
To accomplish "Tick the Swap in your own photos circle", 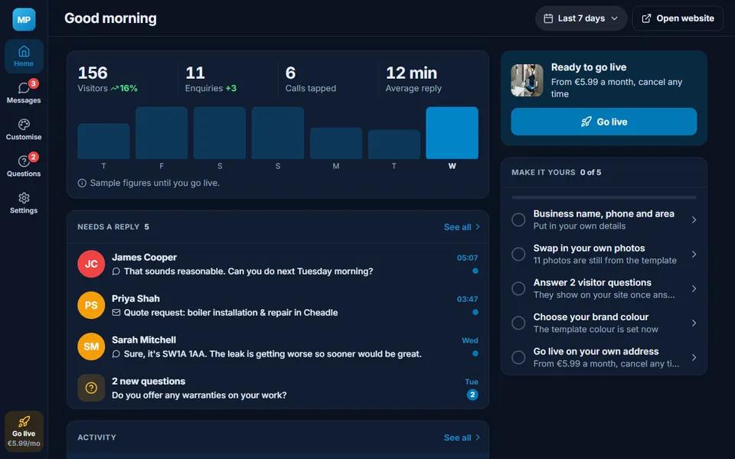I will tap(518, 254).
